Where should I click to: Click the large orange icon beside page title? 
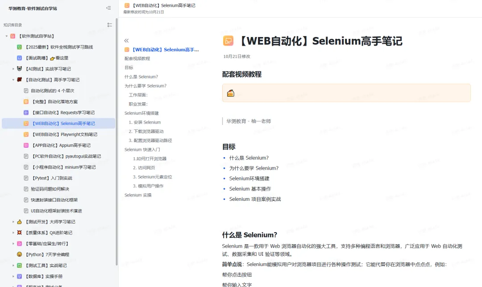(x=228, y=41)
